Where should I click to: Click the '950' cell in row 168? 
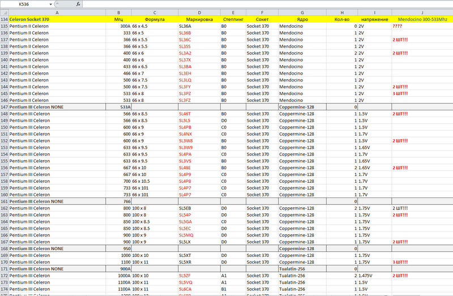click(x=119, y=248)
